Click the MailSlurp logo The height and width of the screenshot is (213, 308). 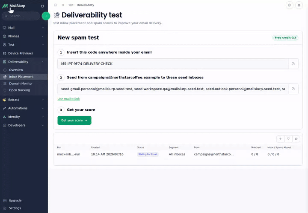click(x=14, y=6)
